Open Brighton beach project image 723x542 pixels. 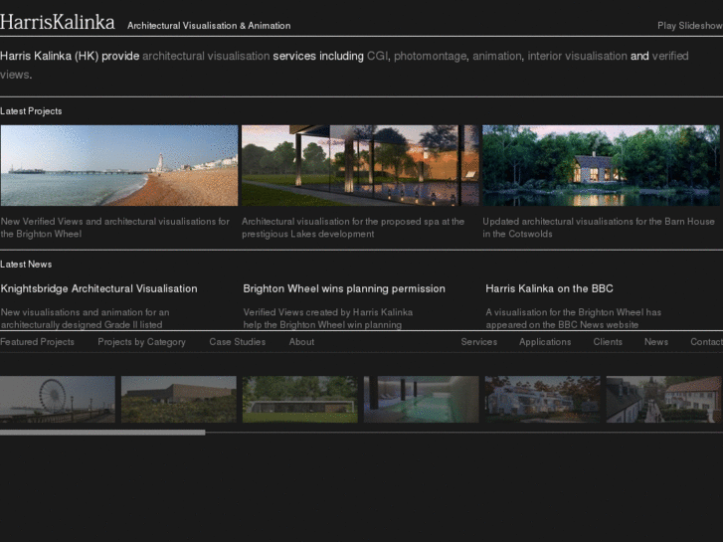tap(119, 166)
